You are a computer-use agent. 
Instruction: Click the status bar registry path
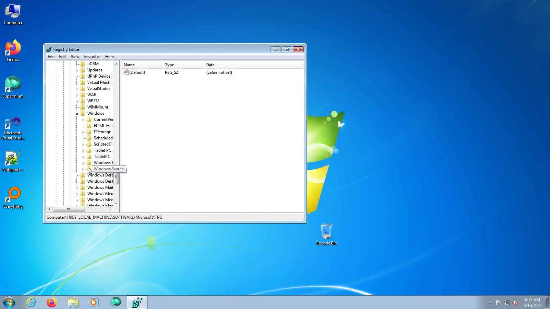pos(104,217)
